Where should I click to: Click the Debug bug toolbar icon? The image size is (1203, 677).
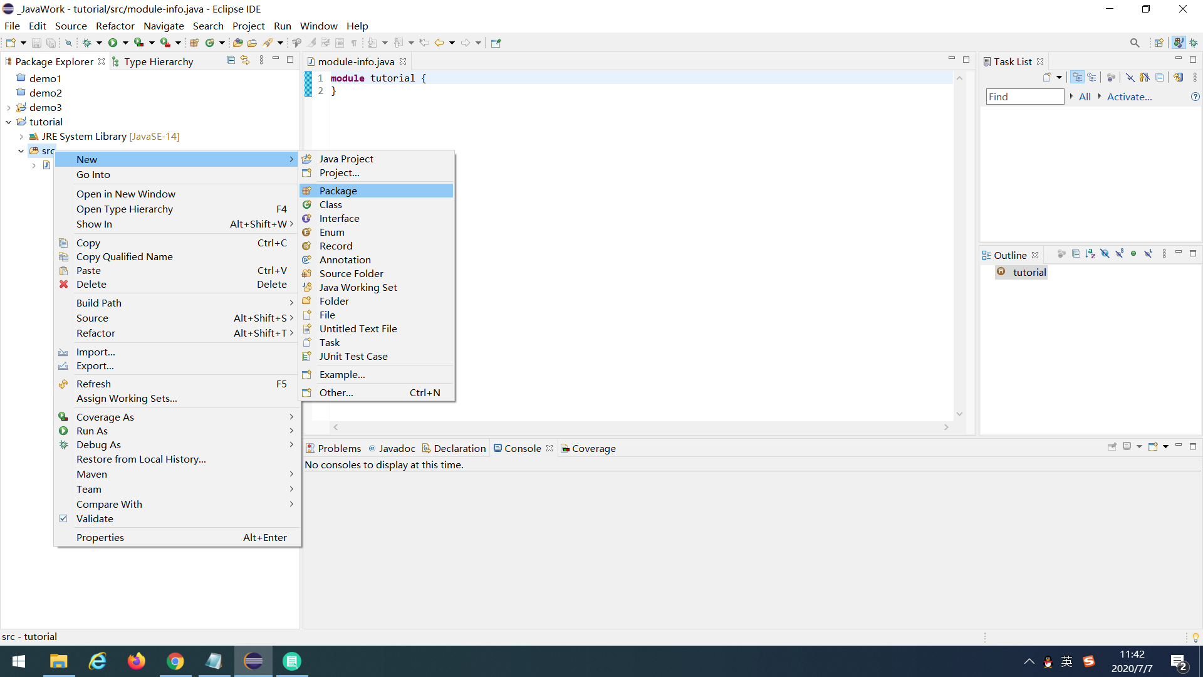pyautogui.click(x=87, y=43)
